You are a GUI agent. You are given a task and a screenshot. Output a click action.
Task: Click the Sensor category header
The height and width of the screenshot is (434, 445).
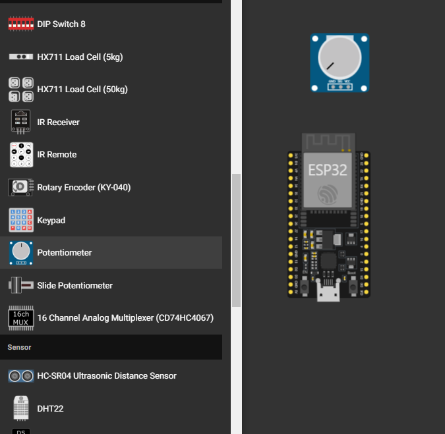(x=111, y=347)
